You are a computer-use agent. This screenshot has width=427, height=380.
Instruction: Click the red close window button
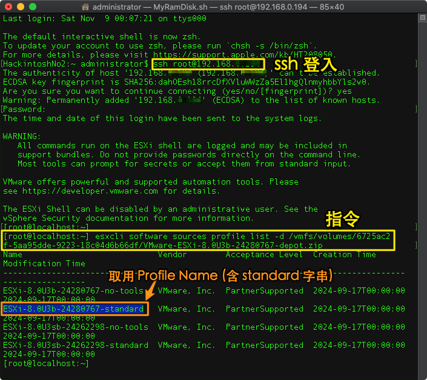[8, 7]
